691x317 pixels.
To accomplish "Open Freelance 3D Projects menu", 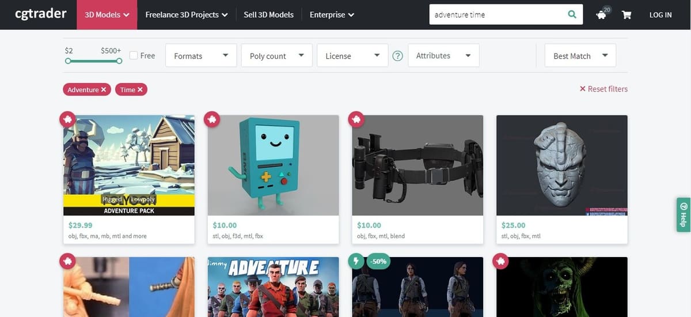I will pos(187,14).
